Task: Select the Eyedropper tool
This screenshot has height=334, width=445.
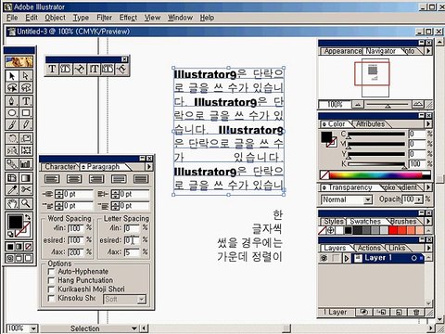Action: (x=12, y=189)
